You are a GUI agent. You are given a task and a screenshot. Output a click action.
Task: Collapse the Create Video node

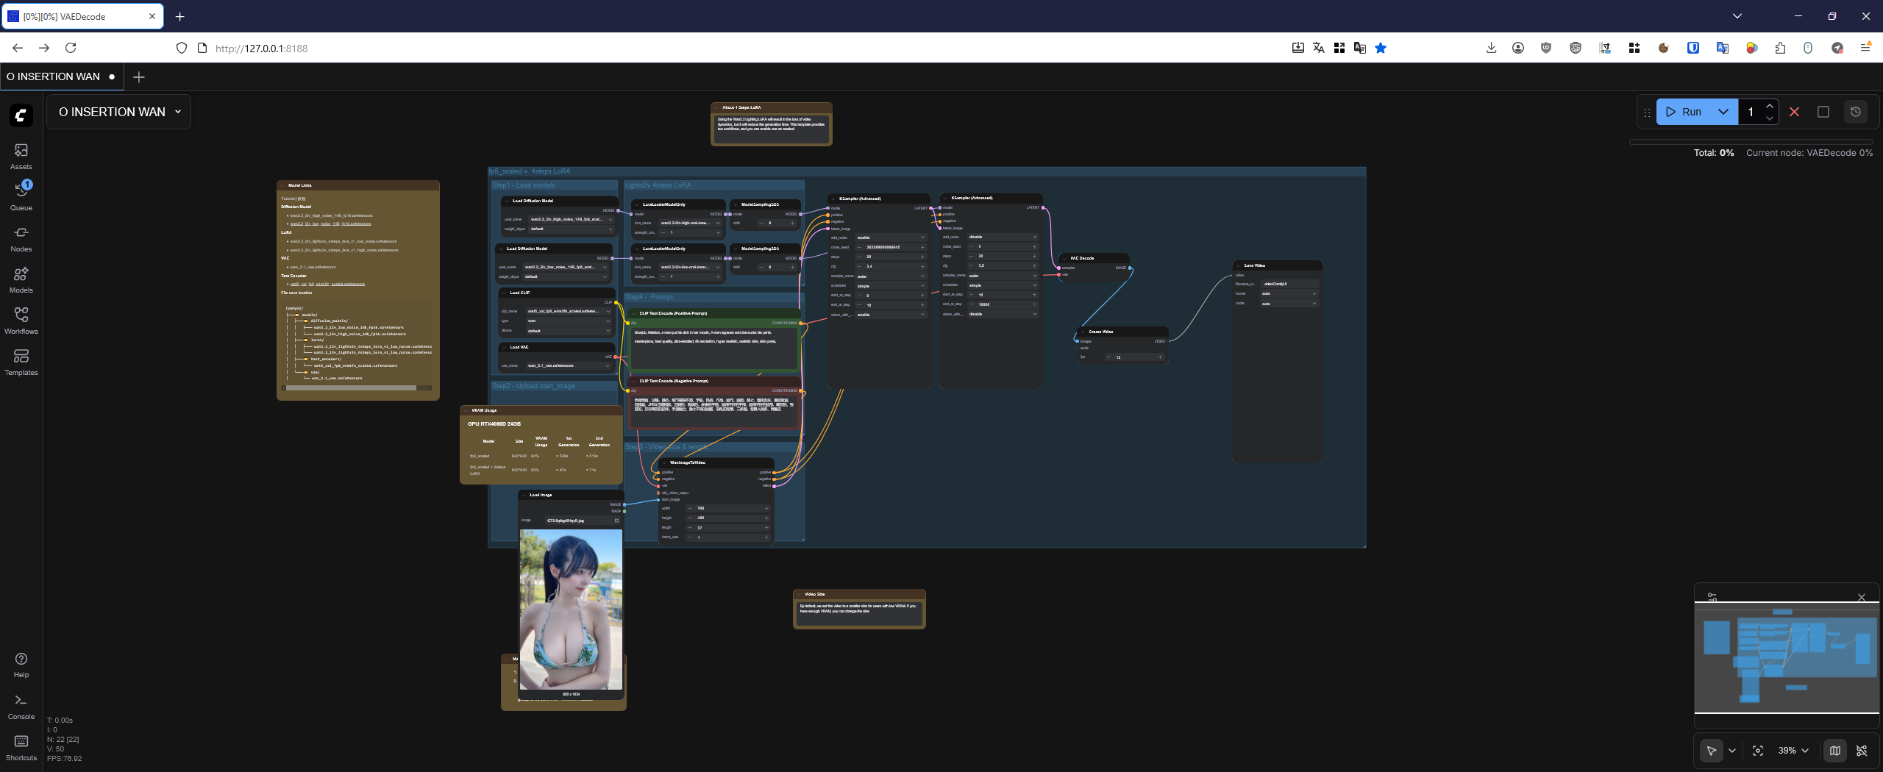point(1083,332)
